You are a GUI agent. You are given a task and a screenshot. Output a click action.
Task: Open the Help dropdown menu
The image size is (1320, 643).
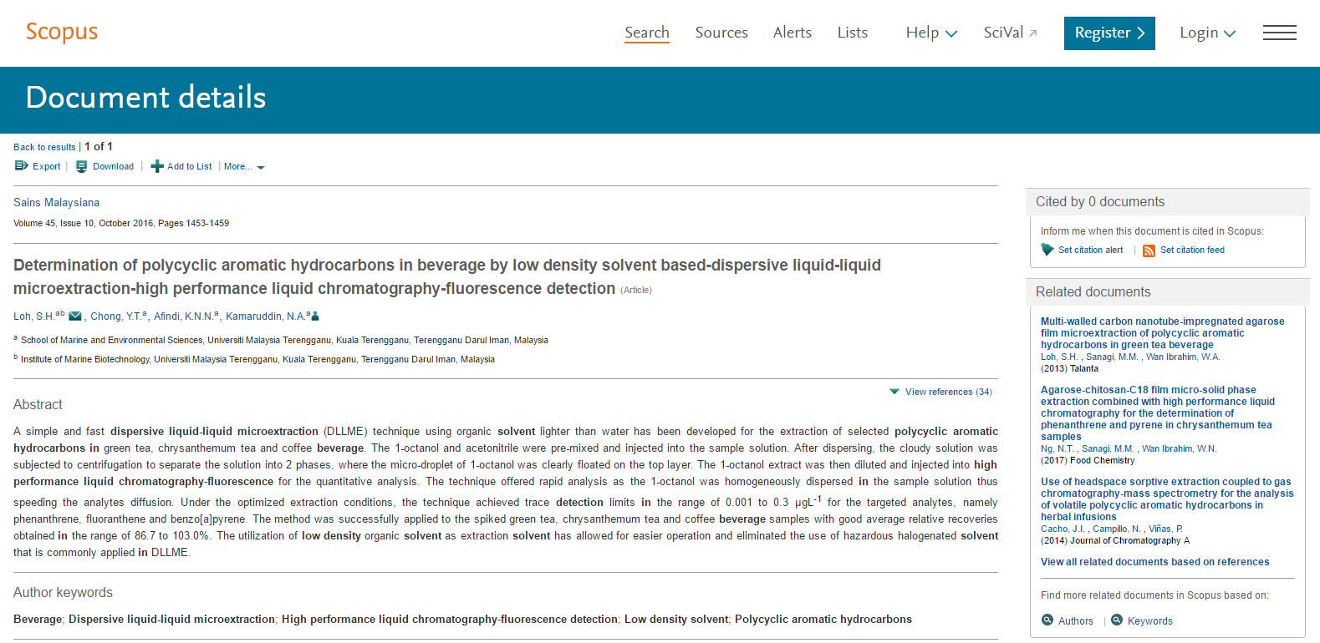tap(931, 33)
